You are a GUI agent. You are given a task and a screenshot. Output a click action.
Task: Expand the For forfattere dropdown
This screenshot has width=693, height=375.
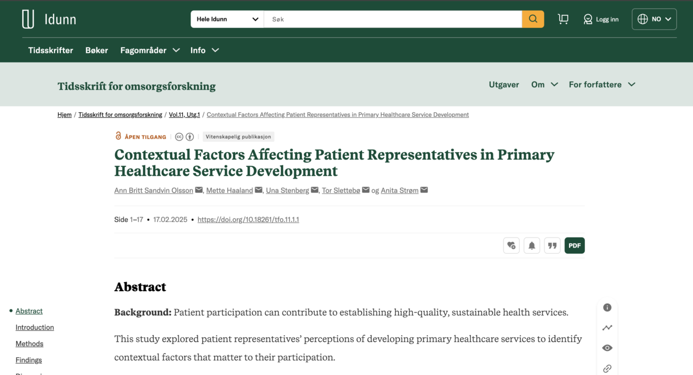coord(602,84)
